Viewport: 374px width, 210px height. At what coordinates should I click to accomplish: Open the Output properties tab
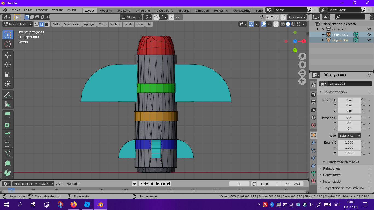313,102
